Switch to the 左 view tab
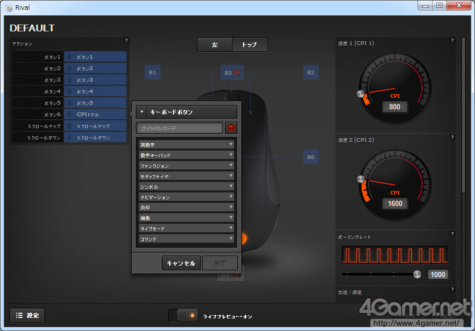475x331 pixels. pyautogui.click(x=215, y=44)
